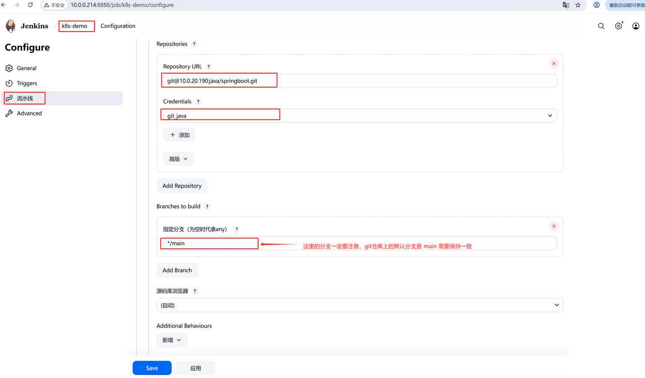Click the Add Repository button
Image resolution: width=645 pixels, height=378 pixels.
[x=182, y=186]
